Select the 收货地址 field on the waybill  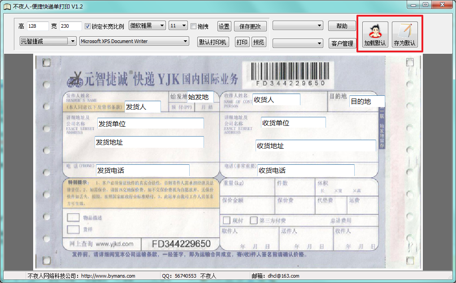coord(316,146)
